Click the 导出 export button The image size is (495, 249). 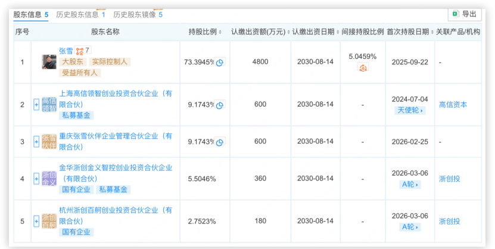(465, 14)
